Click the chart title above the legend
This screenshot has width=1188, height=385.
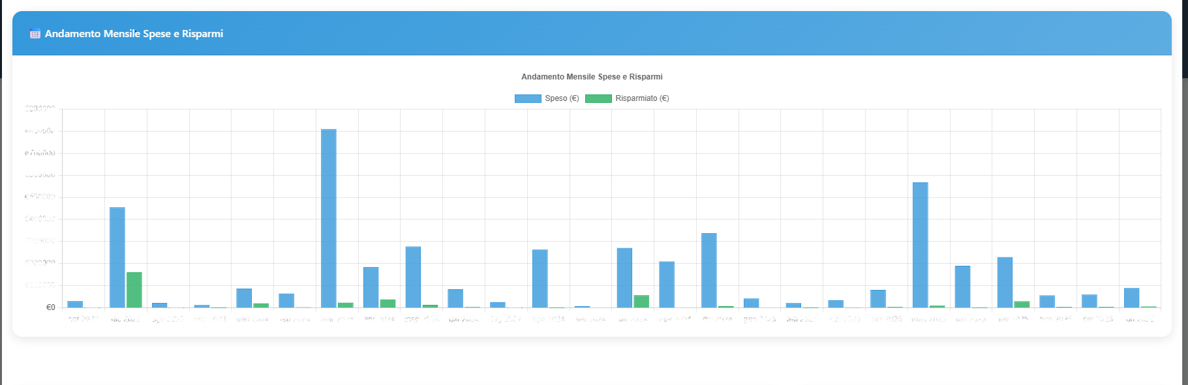[x=592, y=77]
